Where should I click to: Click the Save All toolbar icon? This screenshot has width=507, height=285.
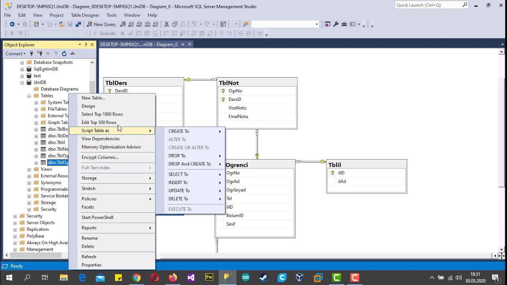[78, 24]
